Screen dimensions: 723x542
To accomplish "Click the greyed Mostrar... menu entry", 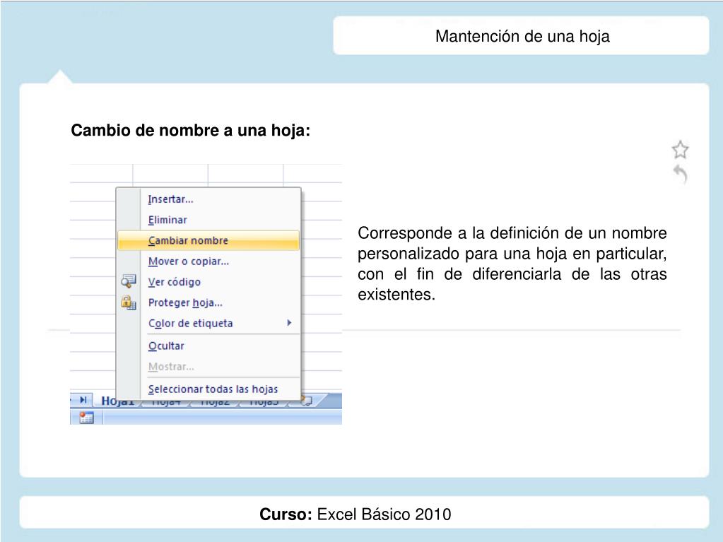I will coord(208,367).
